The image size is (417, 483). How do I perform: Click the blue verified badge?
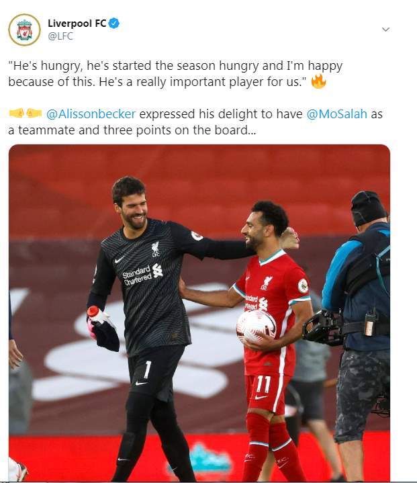pos(114,23)
